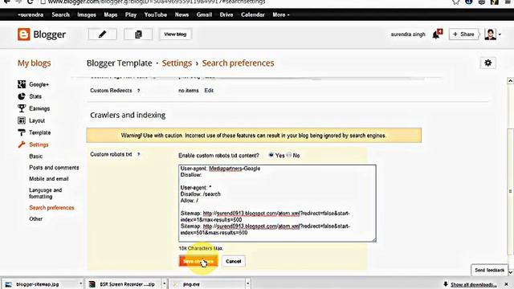Click the page vertical scrollbar thumb

pos(511,192)
